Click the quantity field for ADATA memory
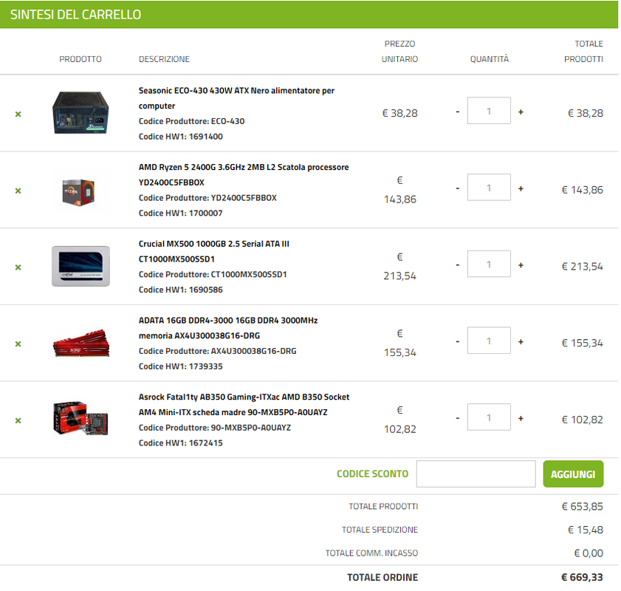 point(489,341)
